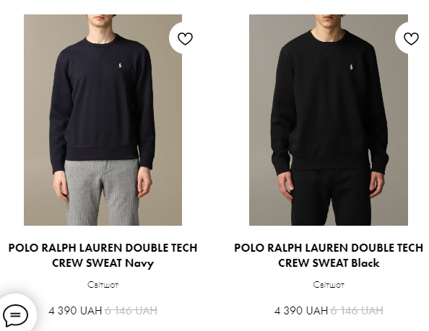Click the black trousers in the black sweatshirt photo

331,197
